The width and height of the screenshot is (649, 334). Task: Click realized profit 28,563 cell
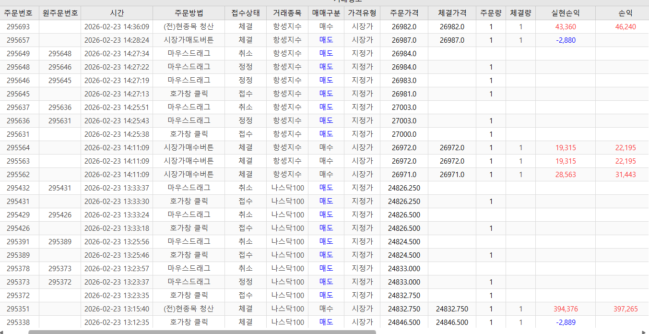pos(566,175)
